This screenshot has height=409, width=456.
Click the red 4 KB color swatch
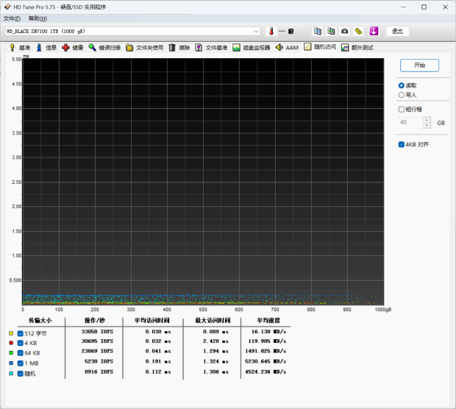(x=11, y=343)
